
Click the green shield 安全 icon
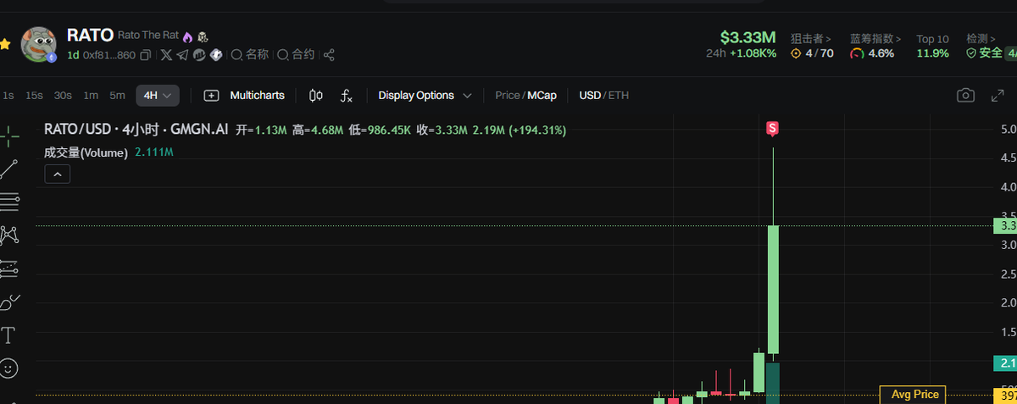point(972,53)
